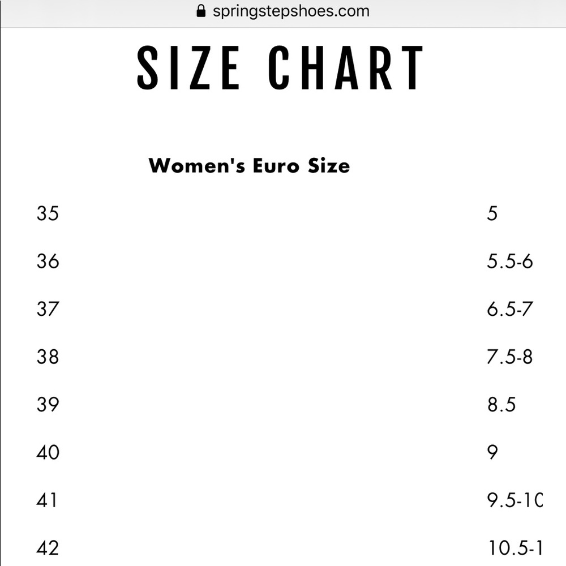Select Euro size 39 cell
566x566 pixels.
point(48,405)
